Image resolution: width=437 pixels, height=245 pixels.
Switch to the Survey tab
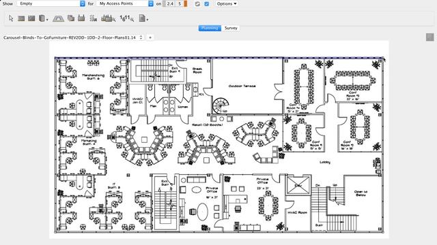pos(231,28)
